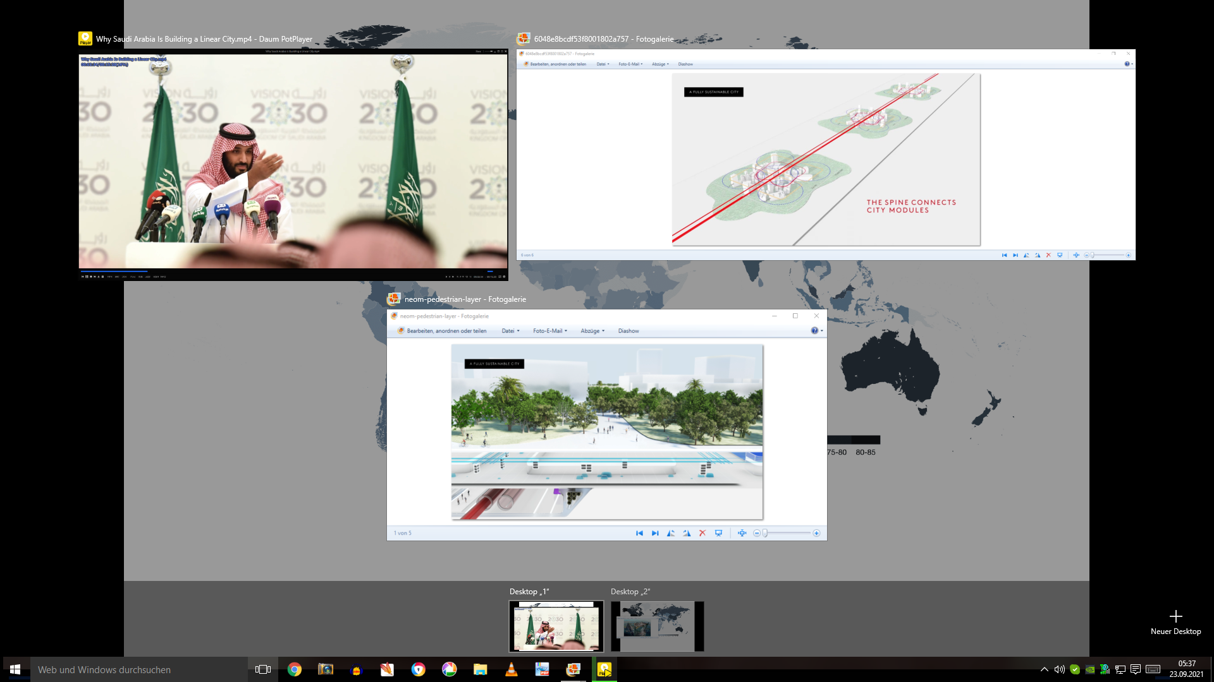1214x682 pixels.
Task: Click Datei menu in 6048e8bcdf53f8001802a757 window
Action: coord(602,64)
